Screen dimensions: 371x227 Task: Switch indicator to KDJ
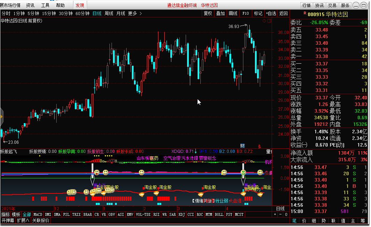click(x=182, y=214)
